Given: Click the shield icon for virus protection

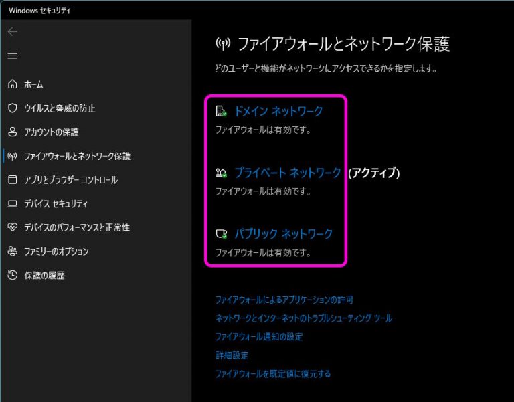Looking at the screenshot, I should tap(13, 108).
